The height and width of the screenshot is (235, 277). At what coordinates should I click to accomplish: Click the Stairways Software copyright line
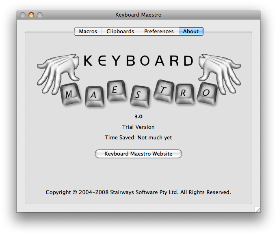138,192
